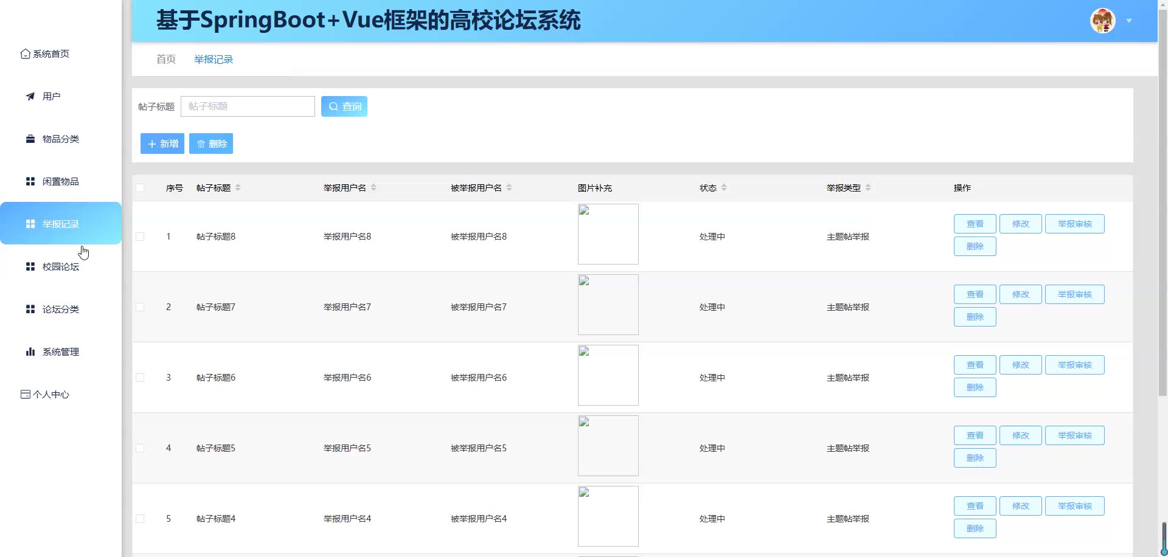Sort table by 举报类型 column arrows
The image size is (1168, 557).
point(868,188)
